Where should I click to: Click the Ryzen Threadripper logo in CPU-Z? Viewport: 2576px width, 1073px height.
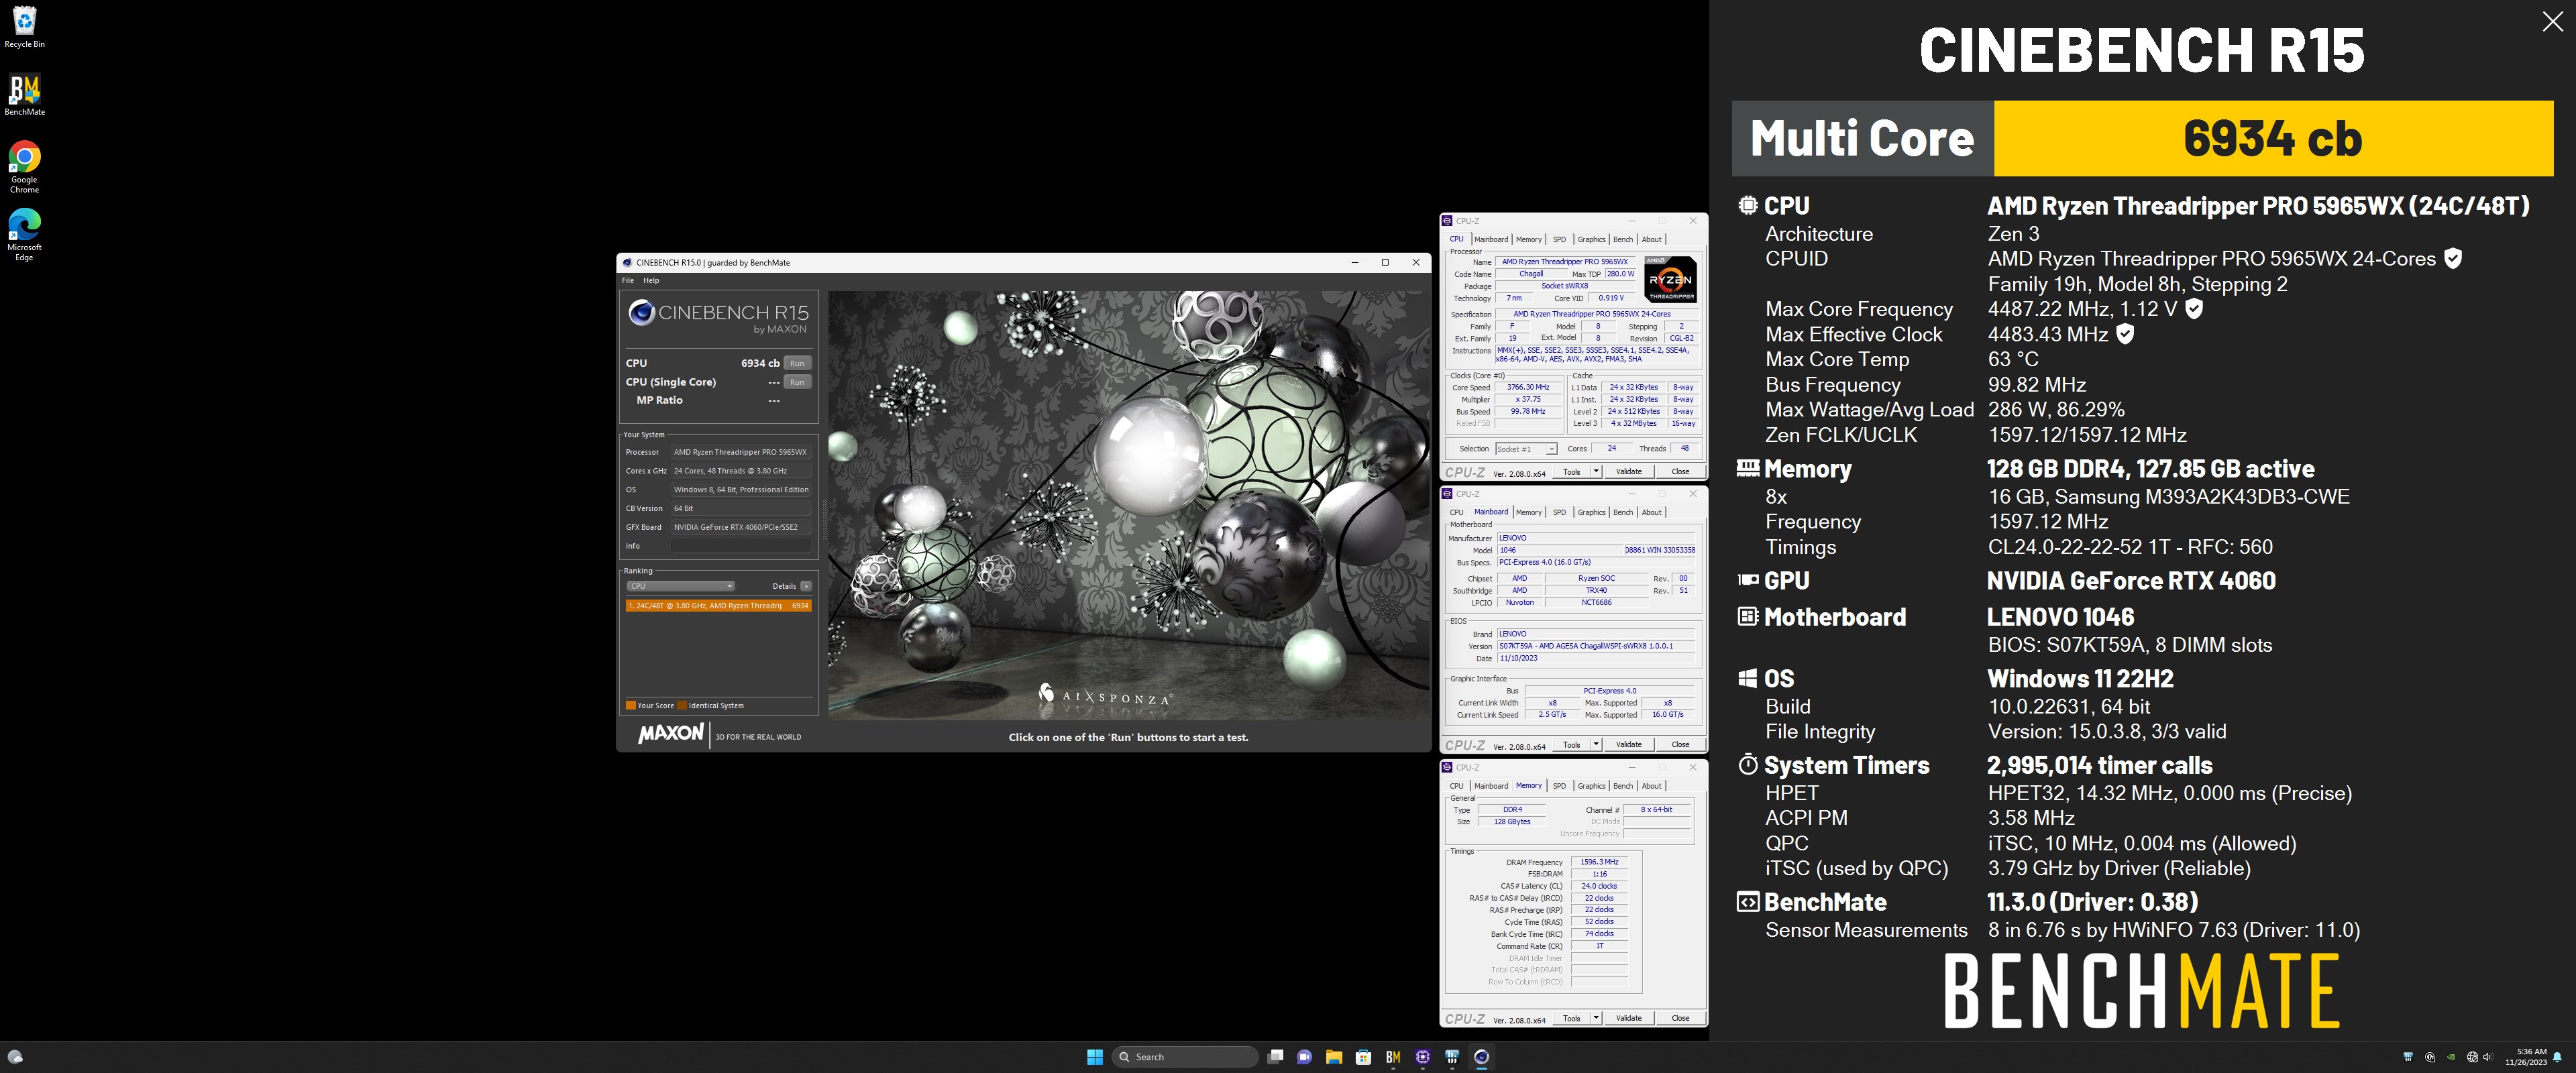point(1671,279)
